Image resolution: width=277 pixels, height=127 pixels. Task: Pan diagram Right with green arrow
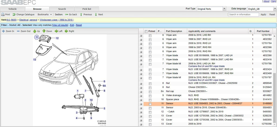point(67,31)
